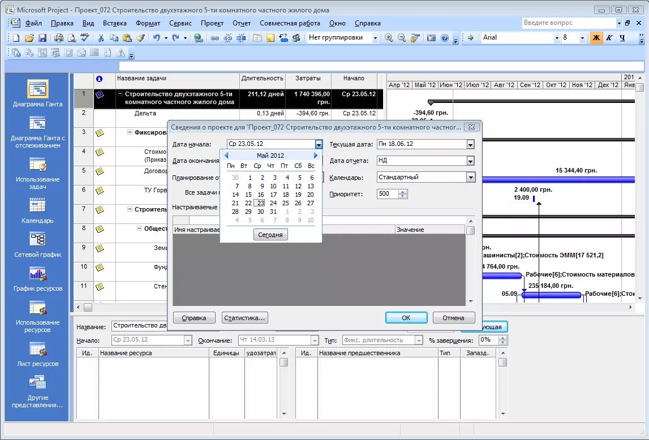Open the Дата отчета dropdown
Image resolution: width=649 pixels, height=440 pixels.
470,161
